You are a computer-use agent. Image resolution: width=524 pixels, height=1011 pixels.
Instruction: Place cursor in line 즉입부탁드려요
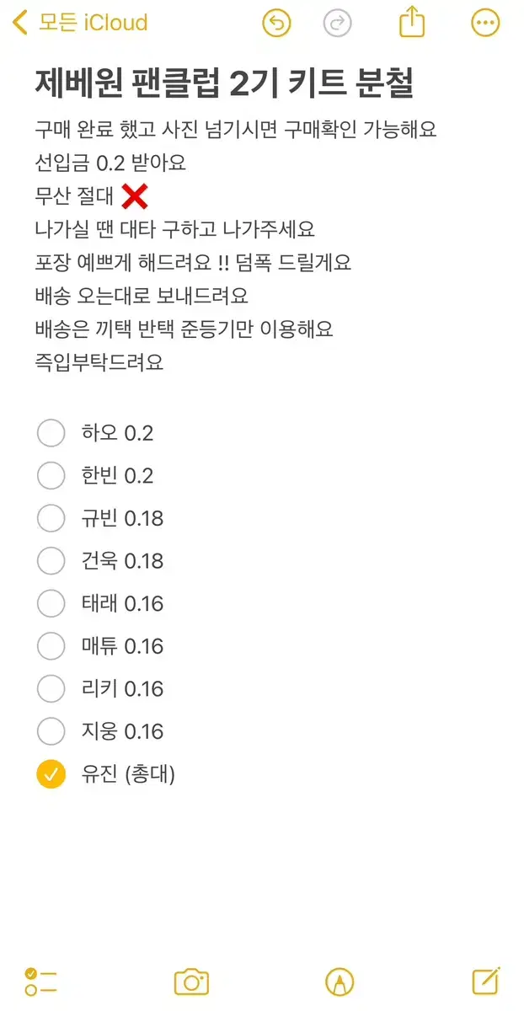99,362
